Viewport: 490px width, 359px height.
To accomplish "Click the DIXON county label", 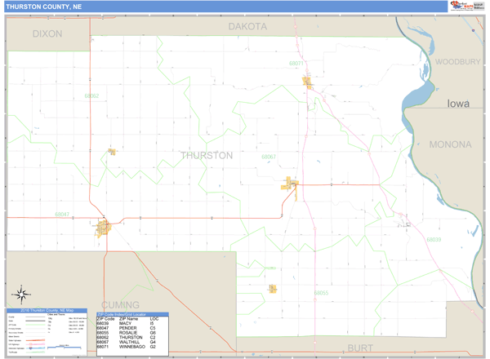I will pos(47,34).
